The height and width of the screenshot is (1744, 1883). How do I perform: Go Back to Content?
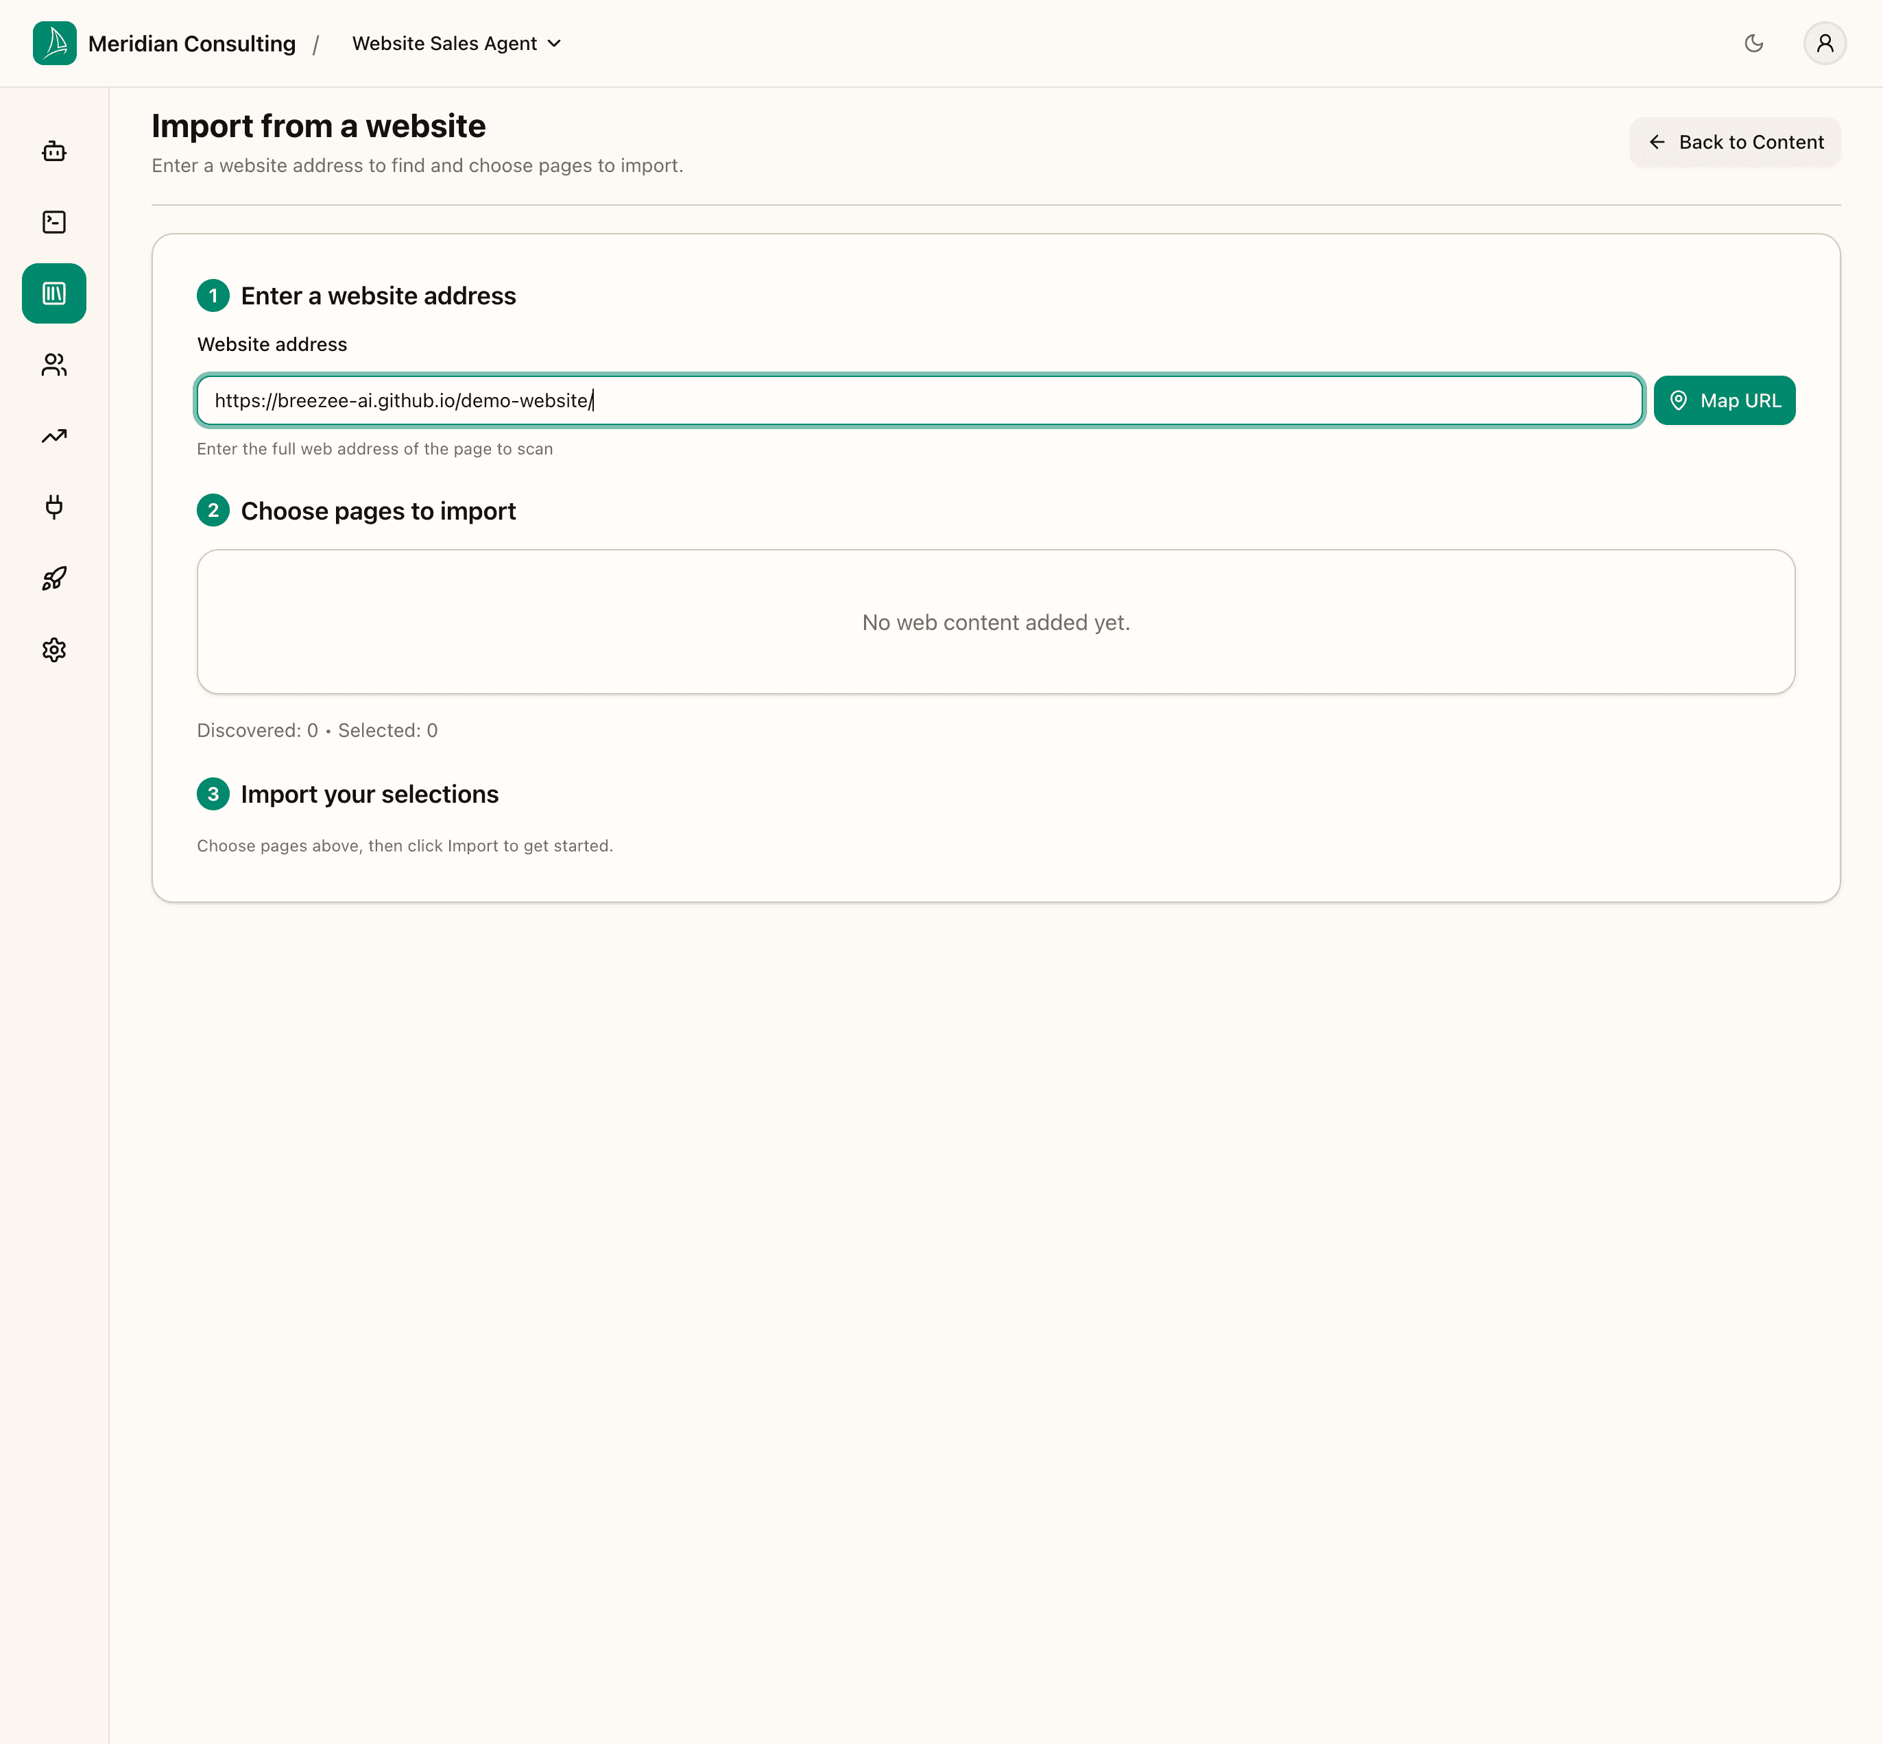[x=1735, y=143]
